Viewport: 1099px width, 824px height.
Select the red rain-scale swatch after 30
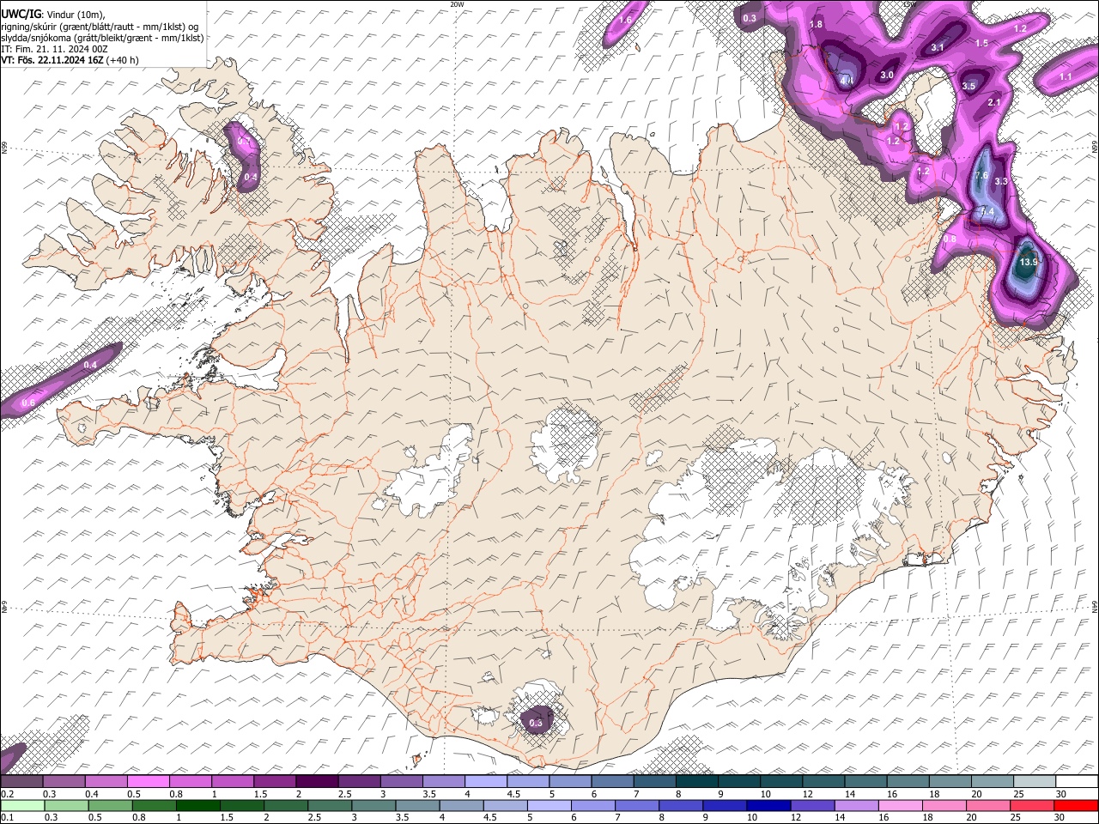1077,805
